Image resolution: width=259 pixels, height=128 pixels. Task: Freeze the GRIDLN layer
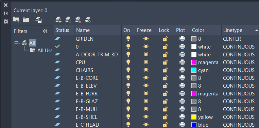pyautogui.click(x=146, y=39)
